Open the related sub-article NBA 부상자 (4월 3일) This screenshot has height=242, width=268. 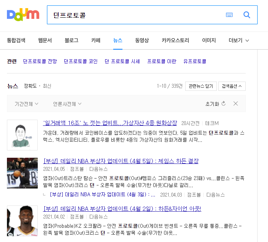pyautogui.click(x=102, y=195)
